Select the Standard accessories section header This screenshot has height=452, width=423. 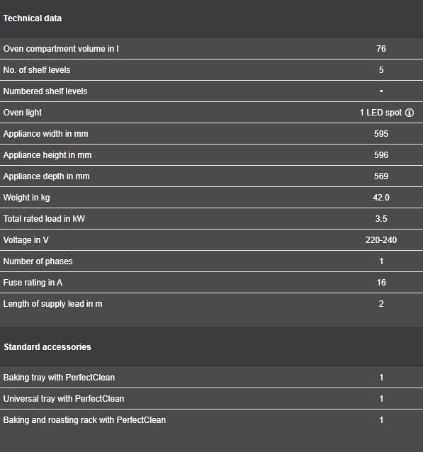tap(47, 346)
